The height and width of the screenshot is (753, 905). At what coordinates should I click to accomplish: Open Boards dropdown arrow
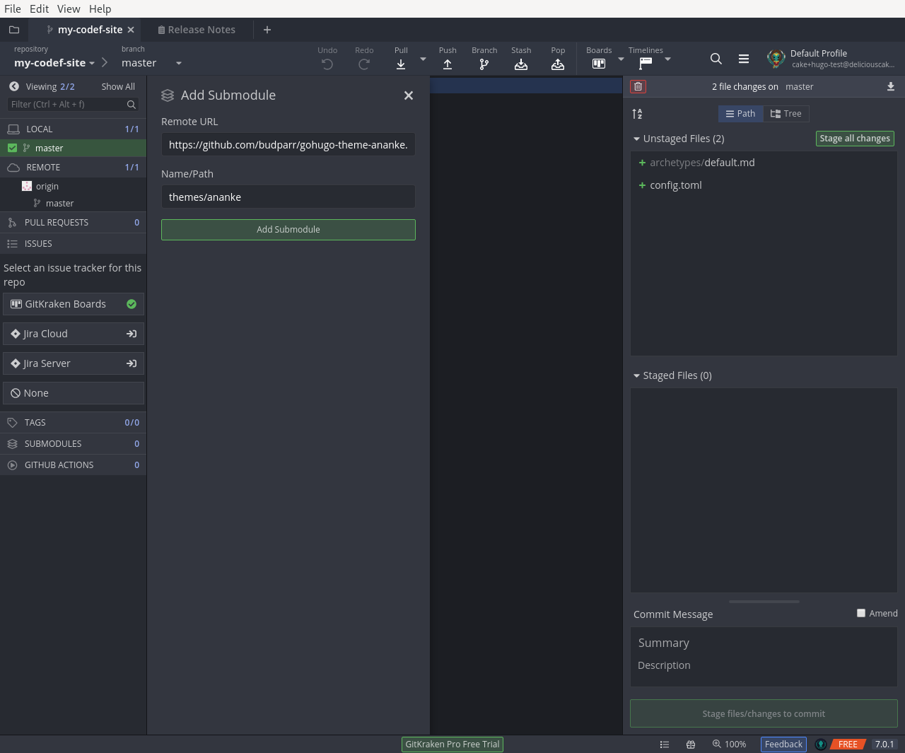point(621,59)
